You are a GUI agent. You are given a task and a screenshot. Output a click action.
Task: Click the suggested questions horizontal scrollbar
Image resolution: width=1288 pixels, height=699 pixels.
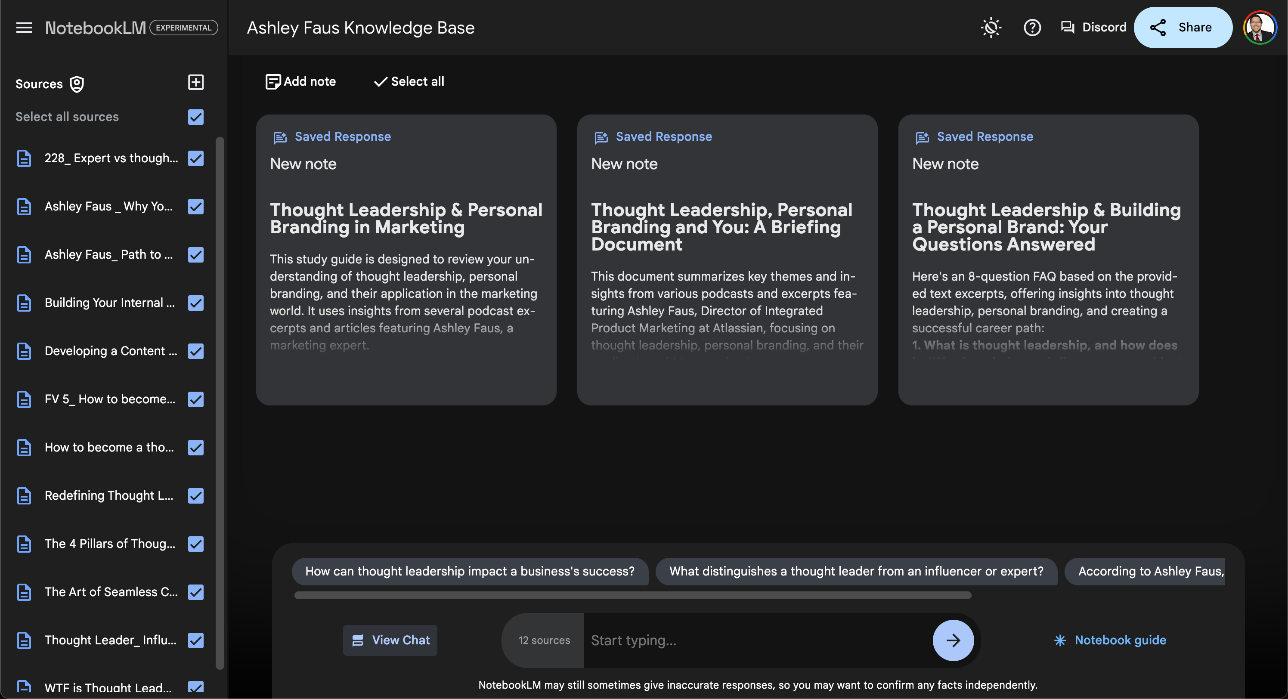632,596
